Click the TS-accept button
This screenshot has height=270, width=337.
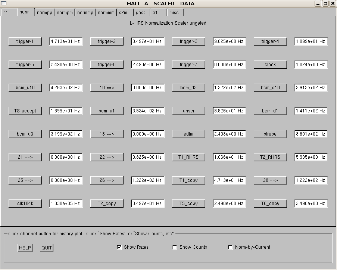coord(25,111)
